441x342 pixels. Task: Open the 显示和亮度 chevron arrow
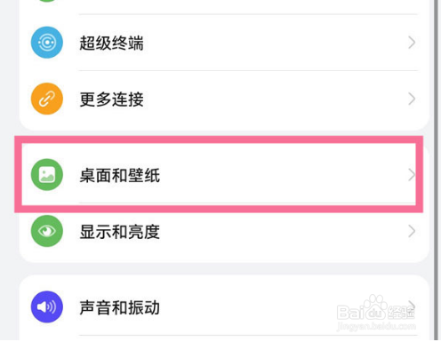point(412,231)
